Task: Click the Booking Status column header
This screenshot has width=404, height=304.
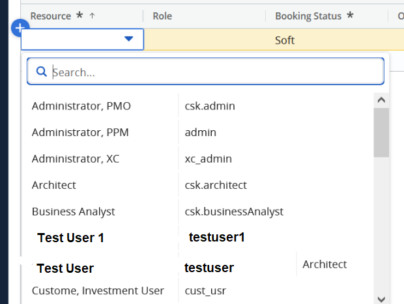Action: tap(308, 16)
